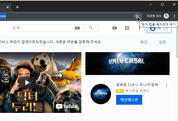Click the 유니버설 픽쳐스 channel name
Viewport: 178px width, 121px height.
tap(137, 91)
